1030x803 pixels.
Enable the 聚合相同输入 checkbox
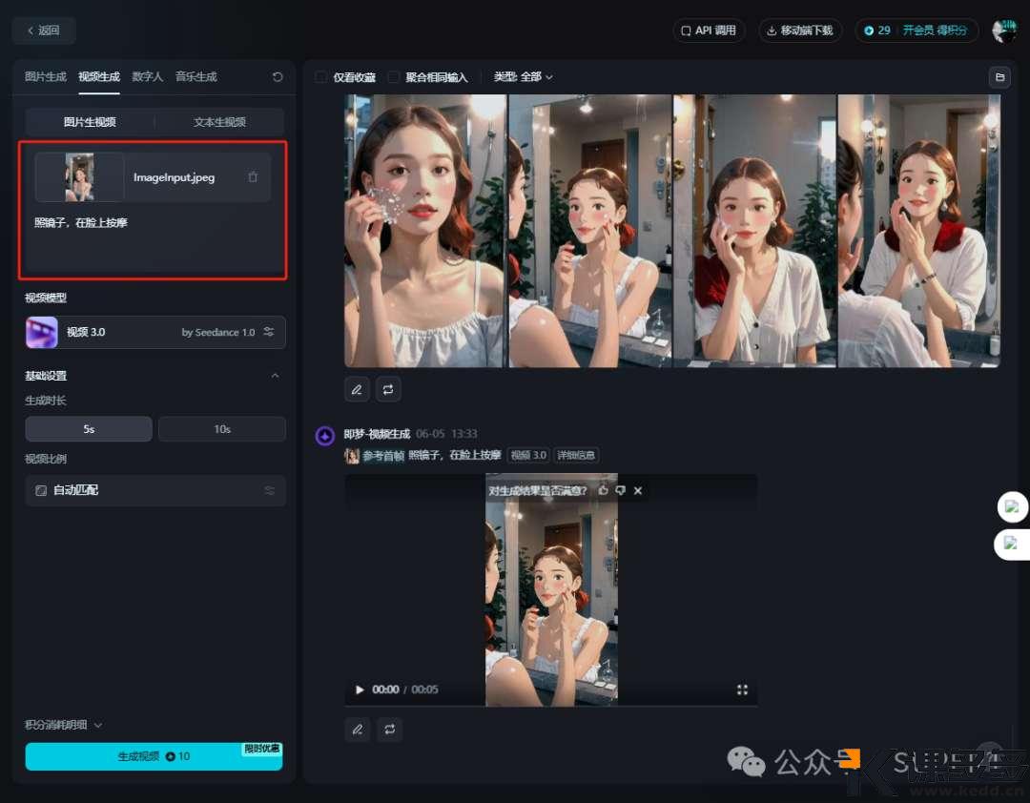click(x=394, y=77)
